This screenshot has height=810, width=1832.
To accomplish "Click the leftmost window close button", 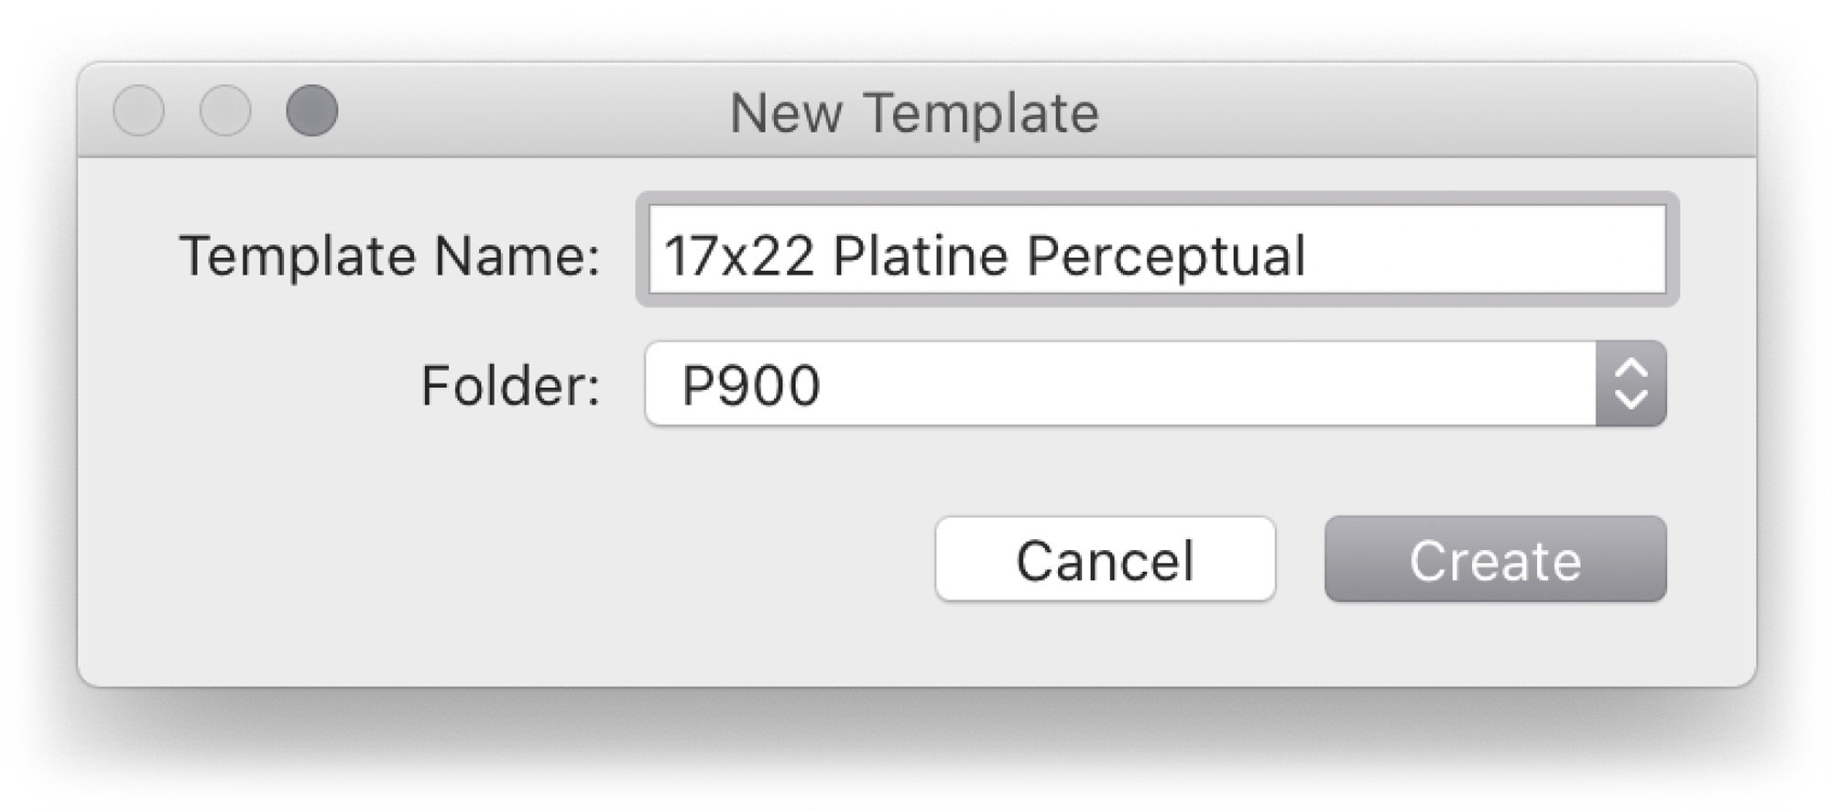I will coord(138,111).
